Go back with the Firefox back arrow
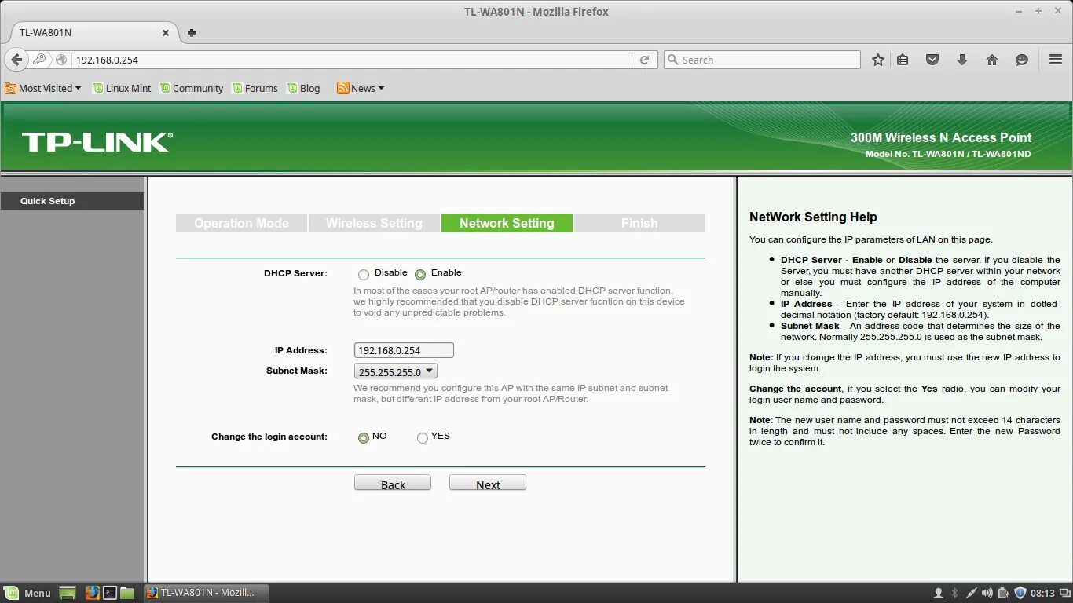 [16, 60]
